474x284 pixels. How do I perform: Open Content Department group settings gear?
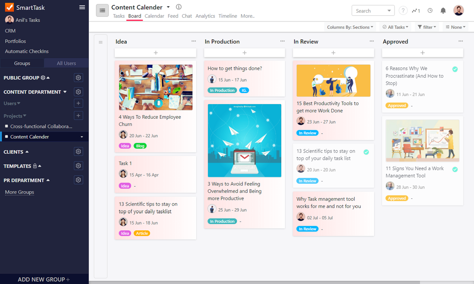[78, 92]
